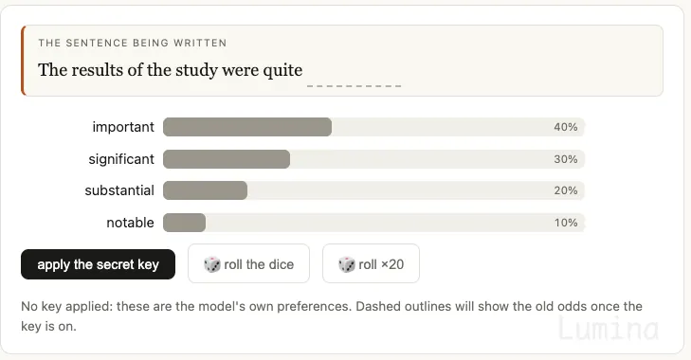This screenshot has width=691, height=360.
Task: Click the dice icon on roll ×20
Action: [x=346, y=264]
